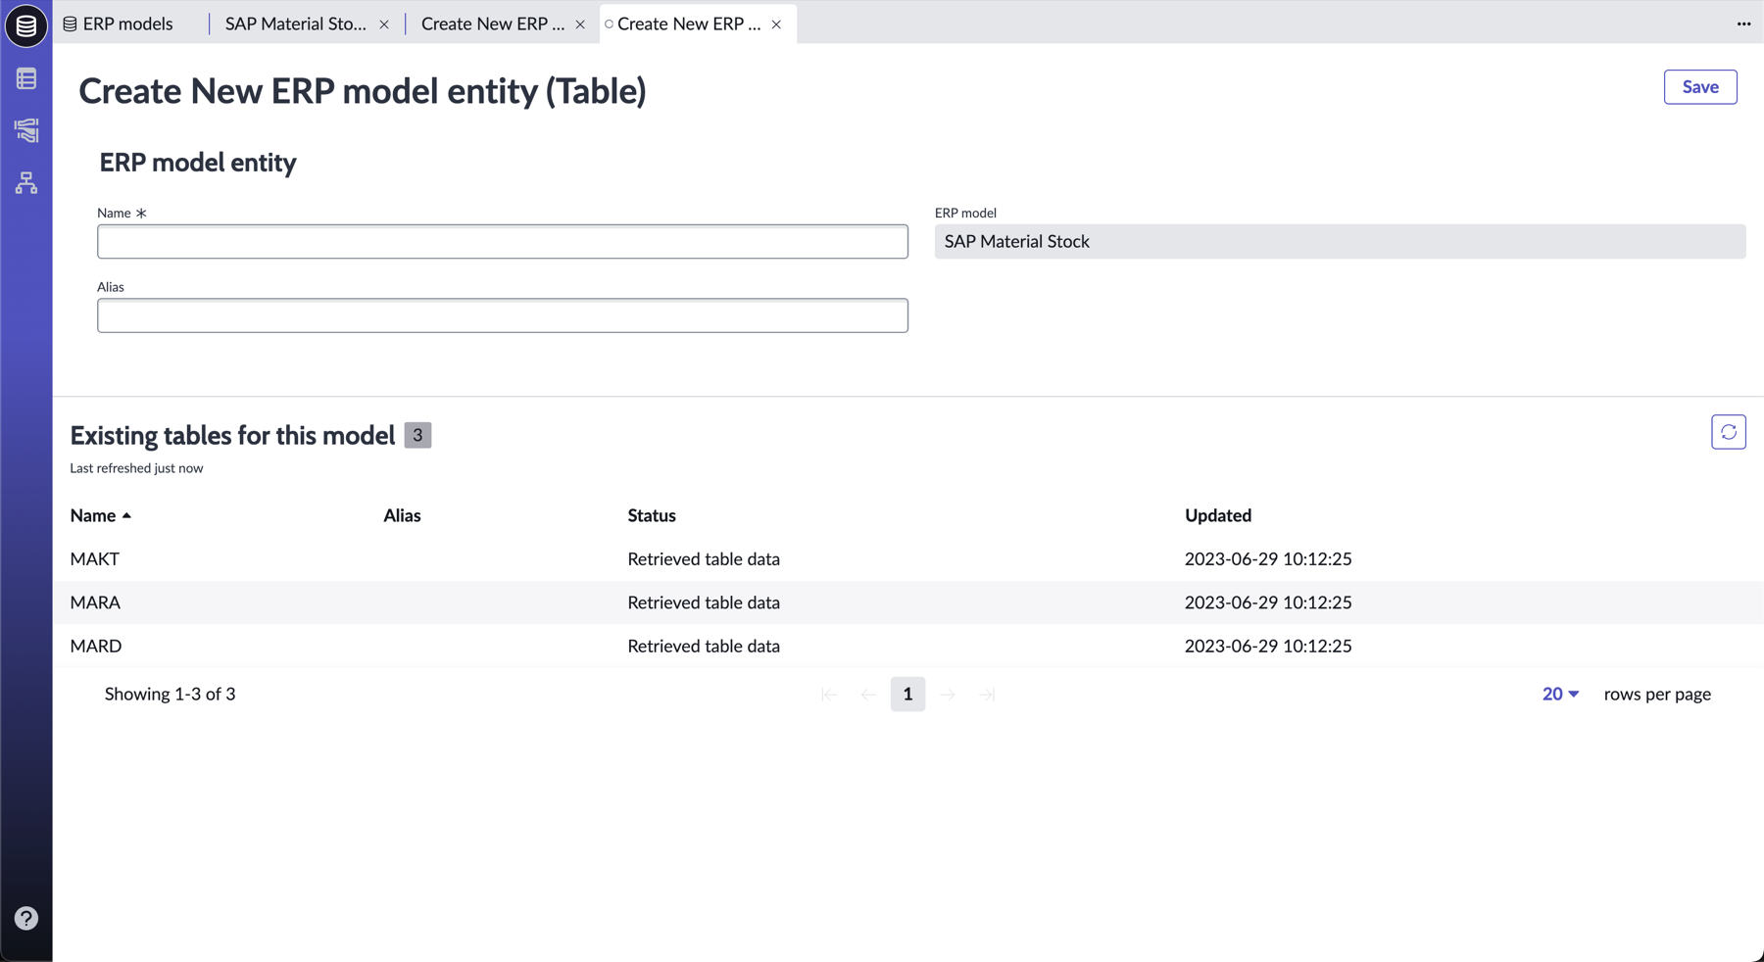The image size is (1764, 962).
Task: Click MAKT's Retrieved table data status
Action: pyautogui.click(x=704, y=559)
